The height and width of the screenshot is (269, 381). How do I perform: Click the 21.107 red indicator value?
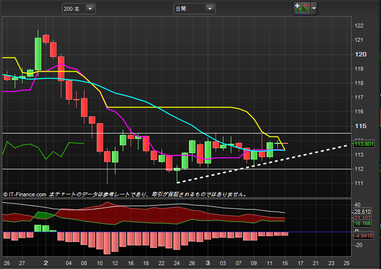(x=362, y=218)
